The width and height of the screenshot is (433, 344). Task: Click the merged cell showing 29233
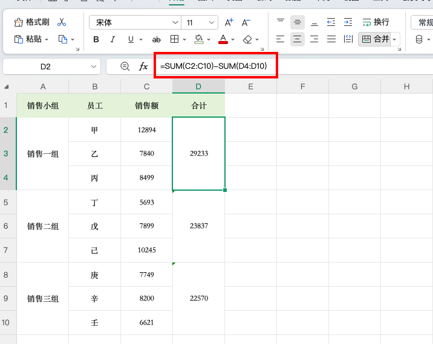pyautogui.click(x=199, y=153)
